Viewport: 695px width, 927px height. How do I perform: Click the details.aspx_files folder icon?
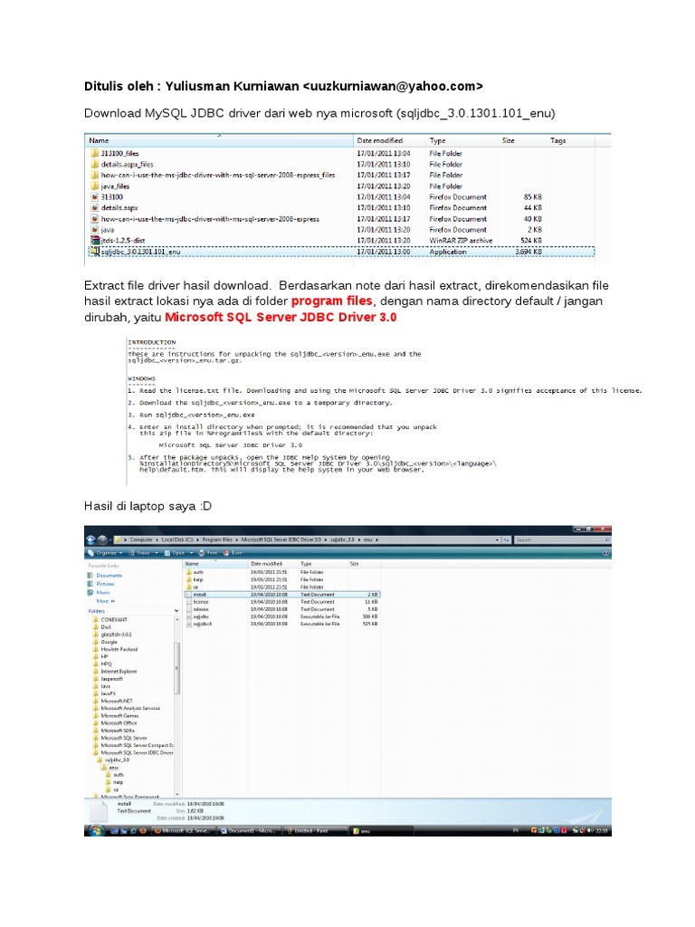[x=94, y=165]
